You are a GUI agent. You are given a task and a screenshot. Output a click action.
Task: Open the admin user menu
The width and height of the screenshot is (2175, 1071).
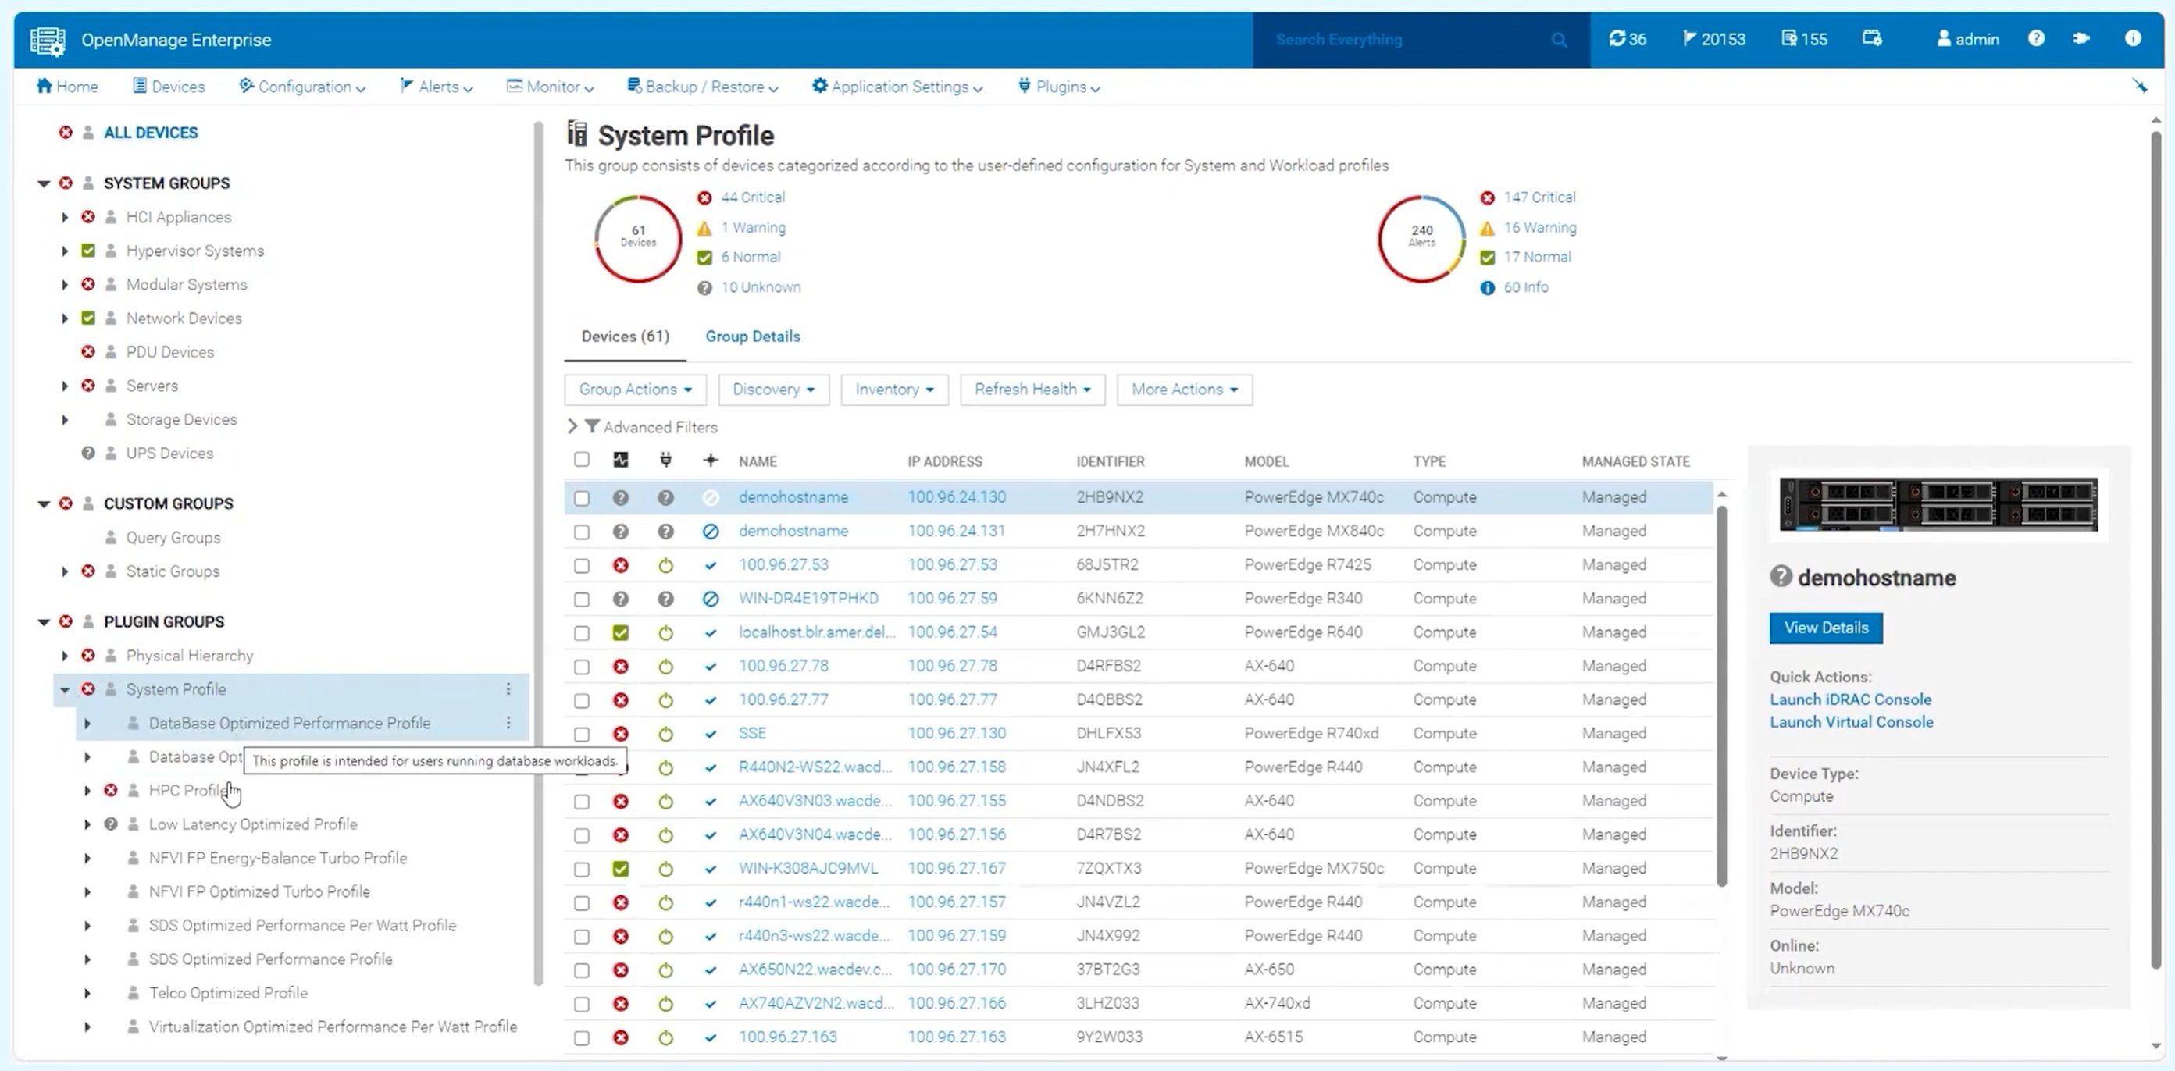click(1967, 39)
